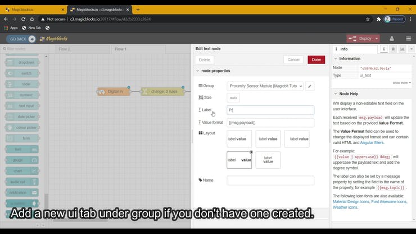Open the Material Design icons link

(x=351, y=201)
